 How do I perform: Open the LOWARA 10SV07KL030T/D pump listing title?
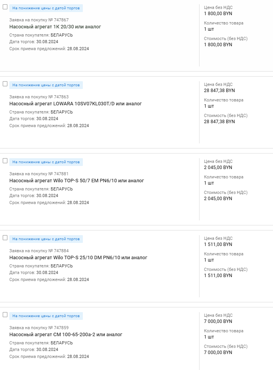tap(75, 104)
